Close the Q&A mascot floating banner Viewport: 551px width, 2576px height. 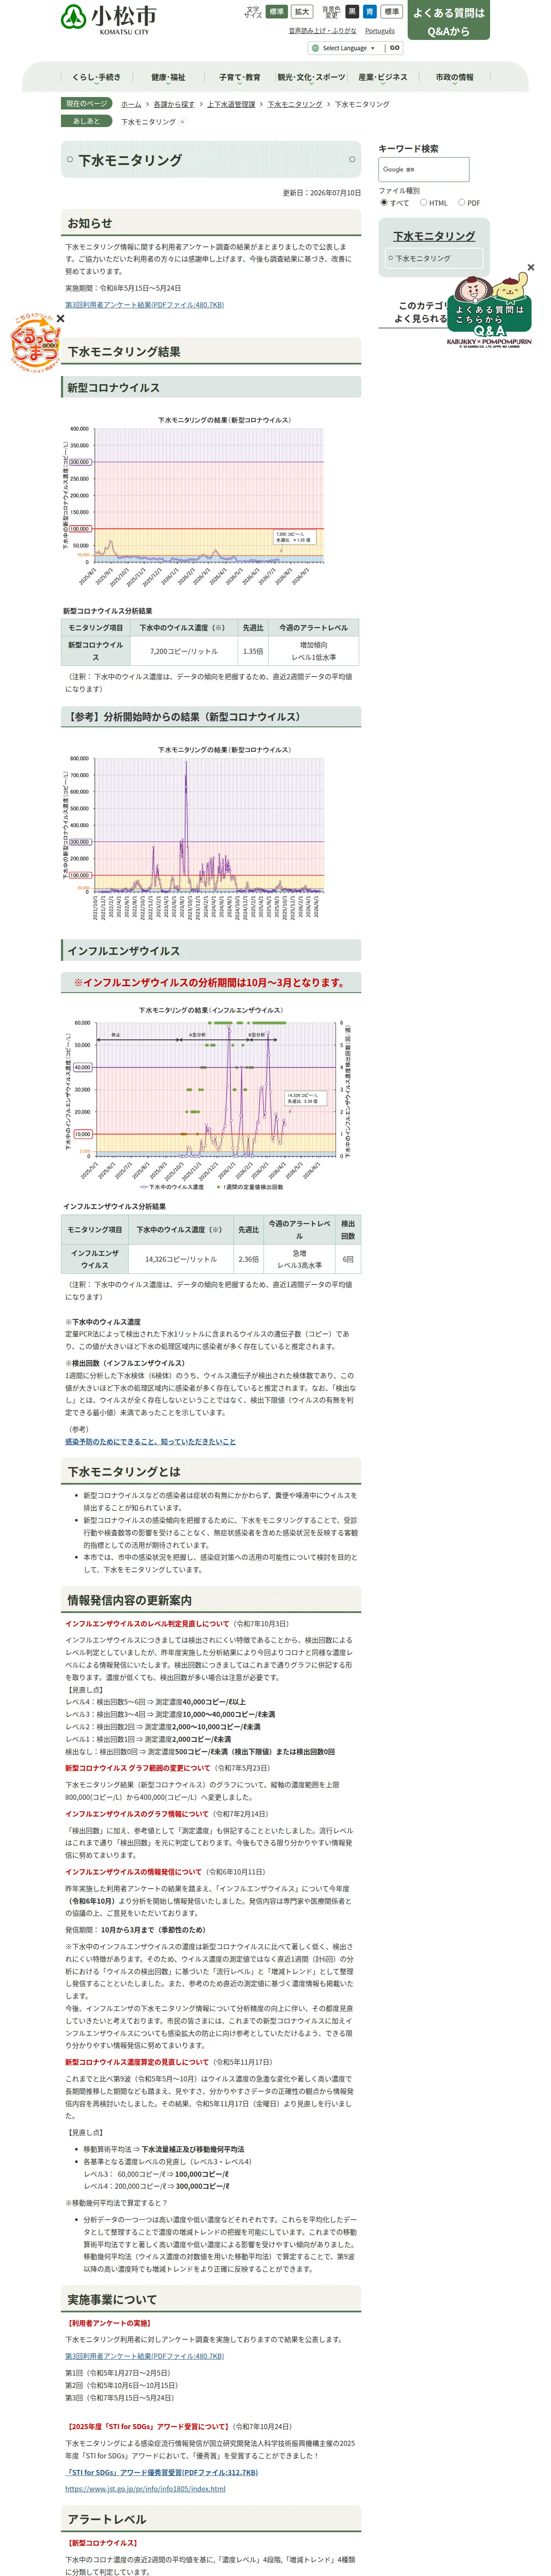(530, 267)
